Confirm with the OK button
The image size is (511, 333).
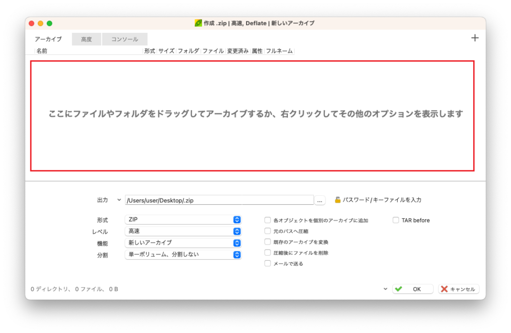413,289
